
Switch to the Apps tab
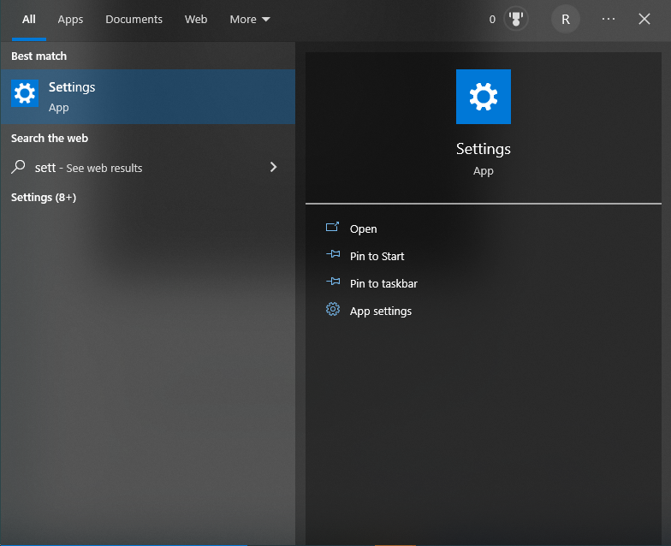[70, 19]
